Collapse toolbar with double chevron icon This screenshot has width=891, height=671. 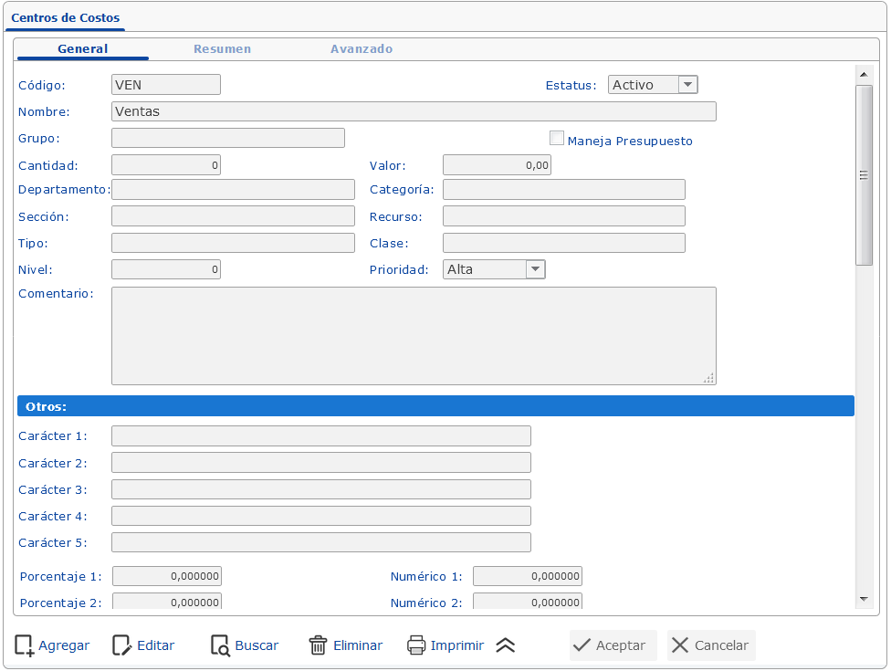506,645
